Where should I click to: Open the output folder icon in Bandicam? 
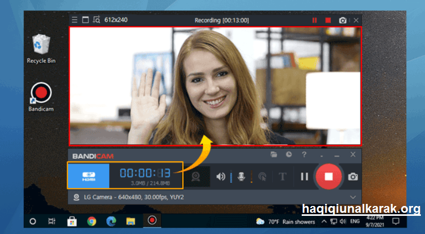(x=274, y=155)
